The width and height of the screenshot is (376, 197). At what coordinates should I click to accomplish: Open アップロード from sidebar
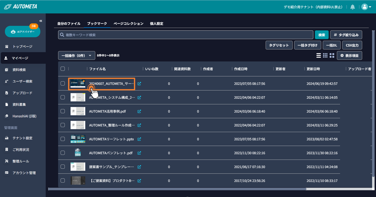[22, 93]
